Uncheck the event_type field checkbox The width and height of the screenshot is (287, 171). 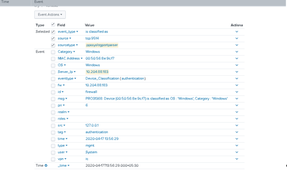pyautogui.click(x=53, y=32)
